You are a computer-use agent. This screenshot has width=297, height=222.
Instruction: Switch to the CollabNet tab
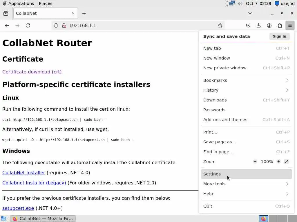tap(46, 13)
